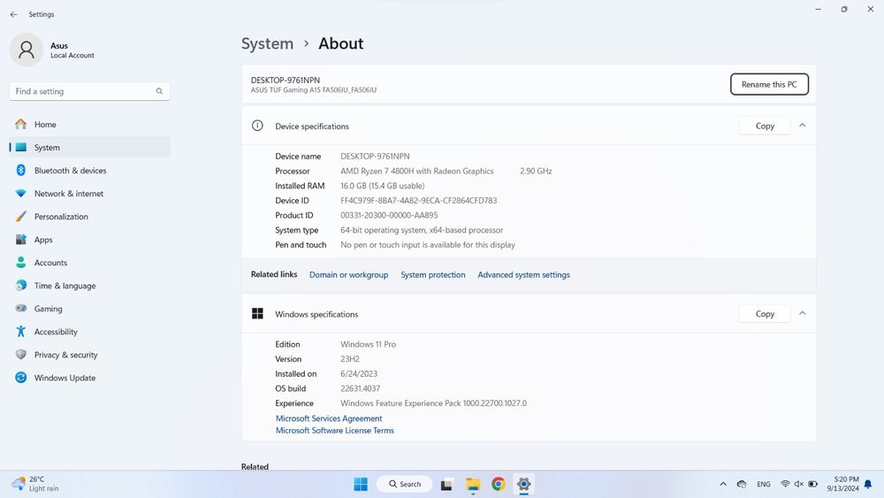The image size is (884, 498).
Task: Launch Google Chrome from the taskbar
Action: pyautogui.click(x=499, y=484)
